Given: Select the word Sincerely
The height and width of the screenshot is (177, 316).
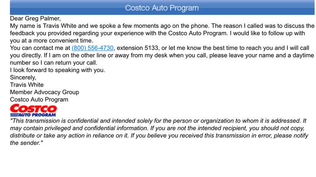Looking at the screenshot, I should click(23, 78).
